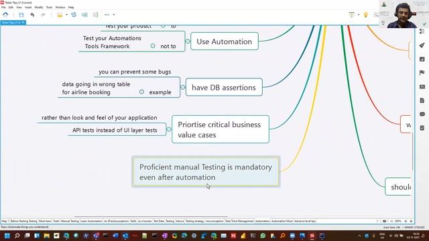Open the Task Info clipboard panel
This screenshot has height=241, width=429.
(422, 128)
